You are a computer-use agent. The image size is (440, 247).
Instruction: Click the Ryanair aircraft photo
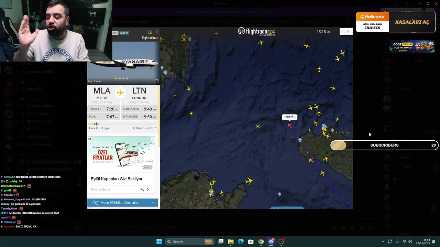[x=124, y=63]
